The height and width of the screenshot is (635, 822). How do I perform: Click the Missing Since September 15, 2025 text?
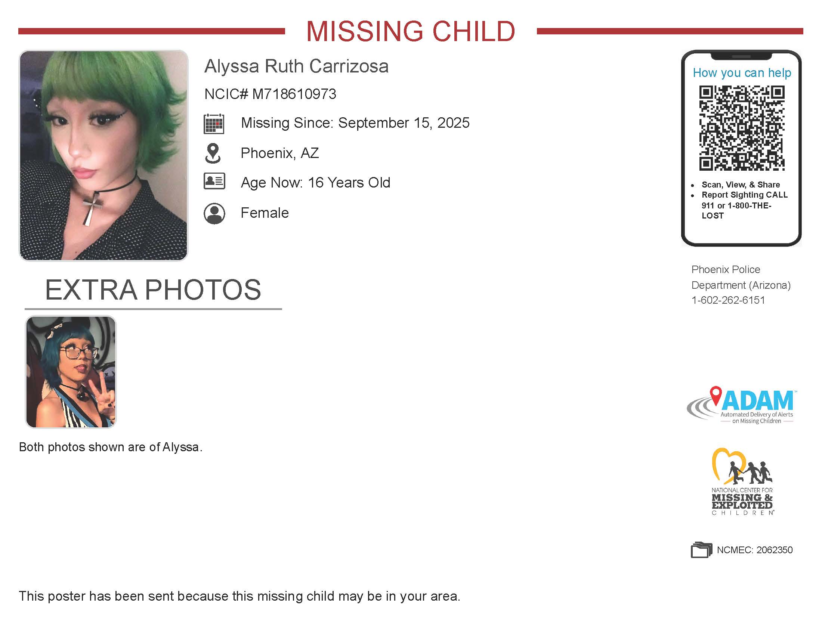(355, 123)
